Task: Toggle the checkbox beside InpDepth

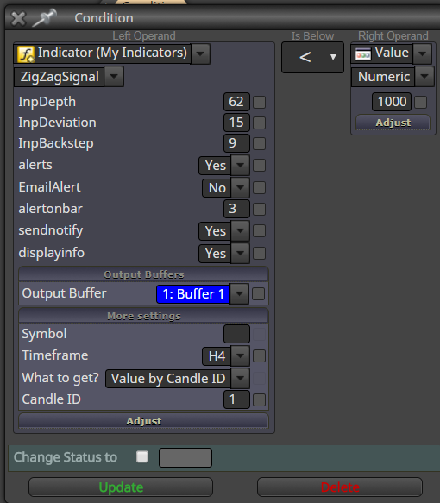Action: (x=259, y=102)
